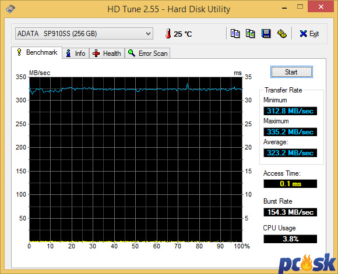Open the ADATA SP910SS drive dropdown

point(84,34)
